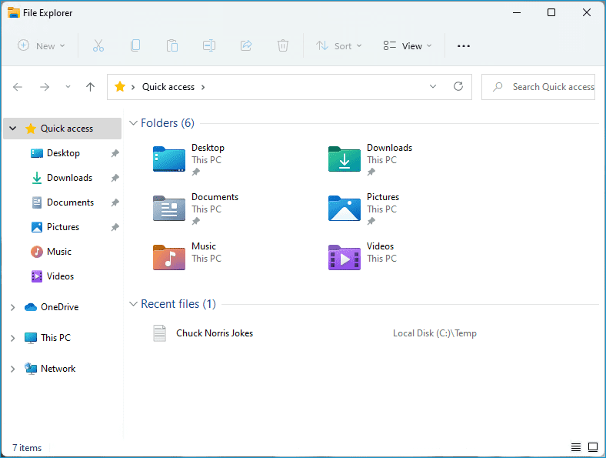Click the Cut scissors icon in toolbar
606x458 pixels.
click(98, 45)
